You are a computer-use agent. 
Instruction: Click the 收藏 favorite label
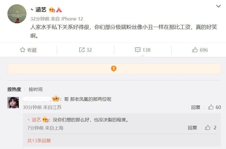(x=32, y=50)
